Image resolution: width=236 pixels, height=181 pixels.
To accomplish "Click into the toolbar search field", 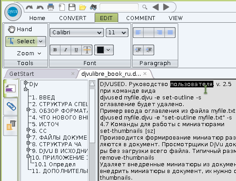I will pos(119,7).
